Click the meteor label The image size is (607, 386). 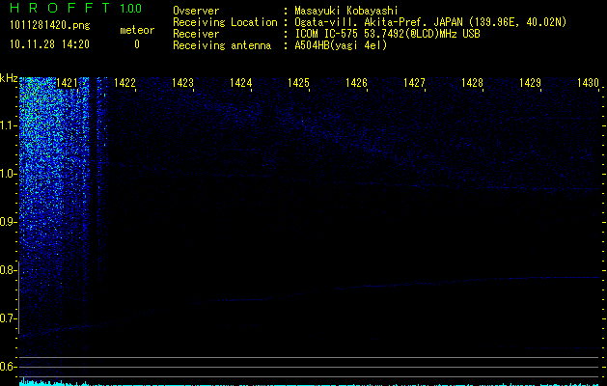(137, 30)
